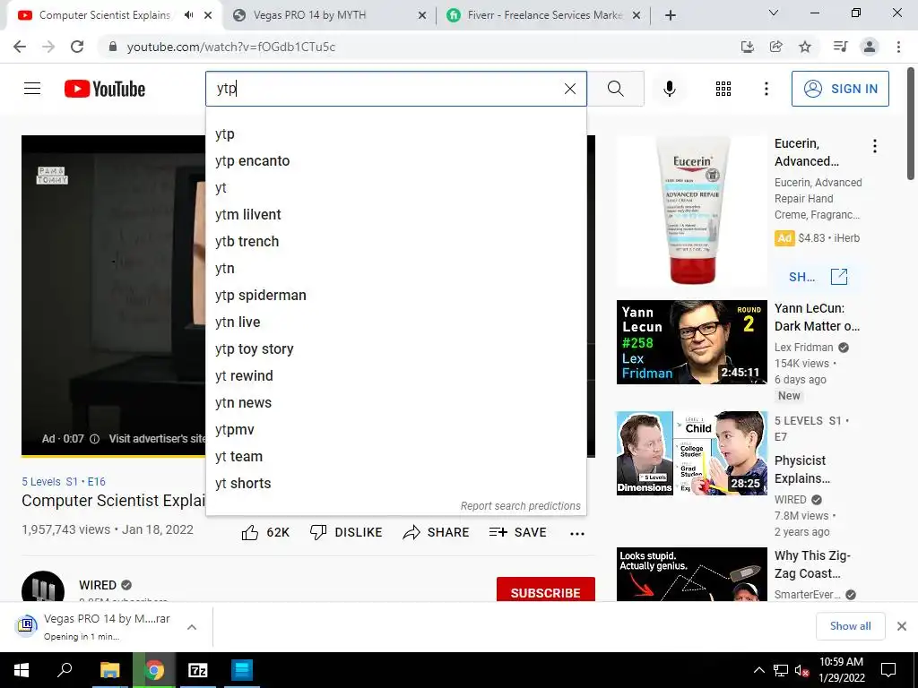
Task: Choose the 'yt rewind' suggestion
Action: pyautogui.click(x=395, y=376)
